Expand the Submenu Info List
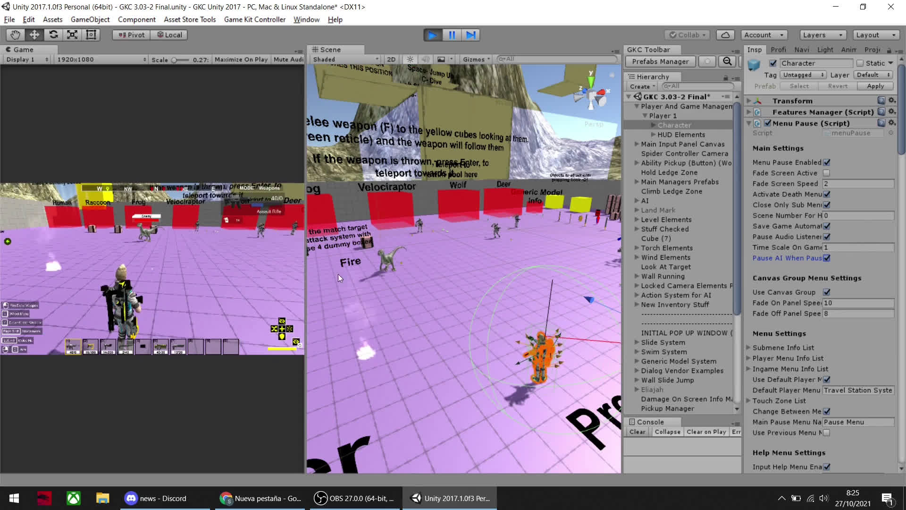906x510 pixels. coord(748,348)
